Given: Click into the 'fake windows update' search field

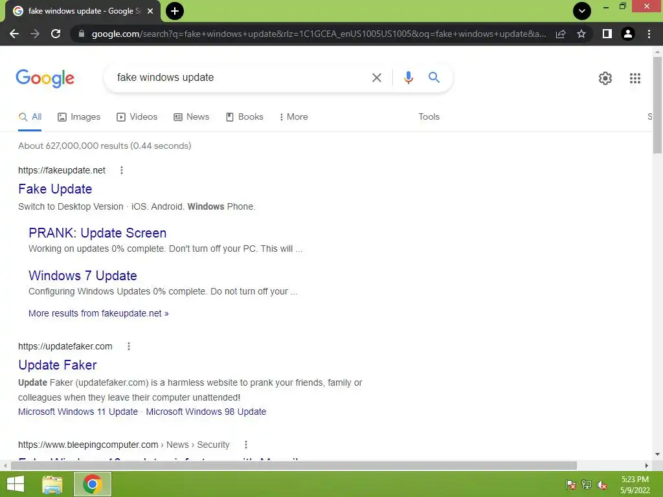Looking at the screenshot, I should (x=241, y=78).
